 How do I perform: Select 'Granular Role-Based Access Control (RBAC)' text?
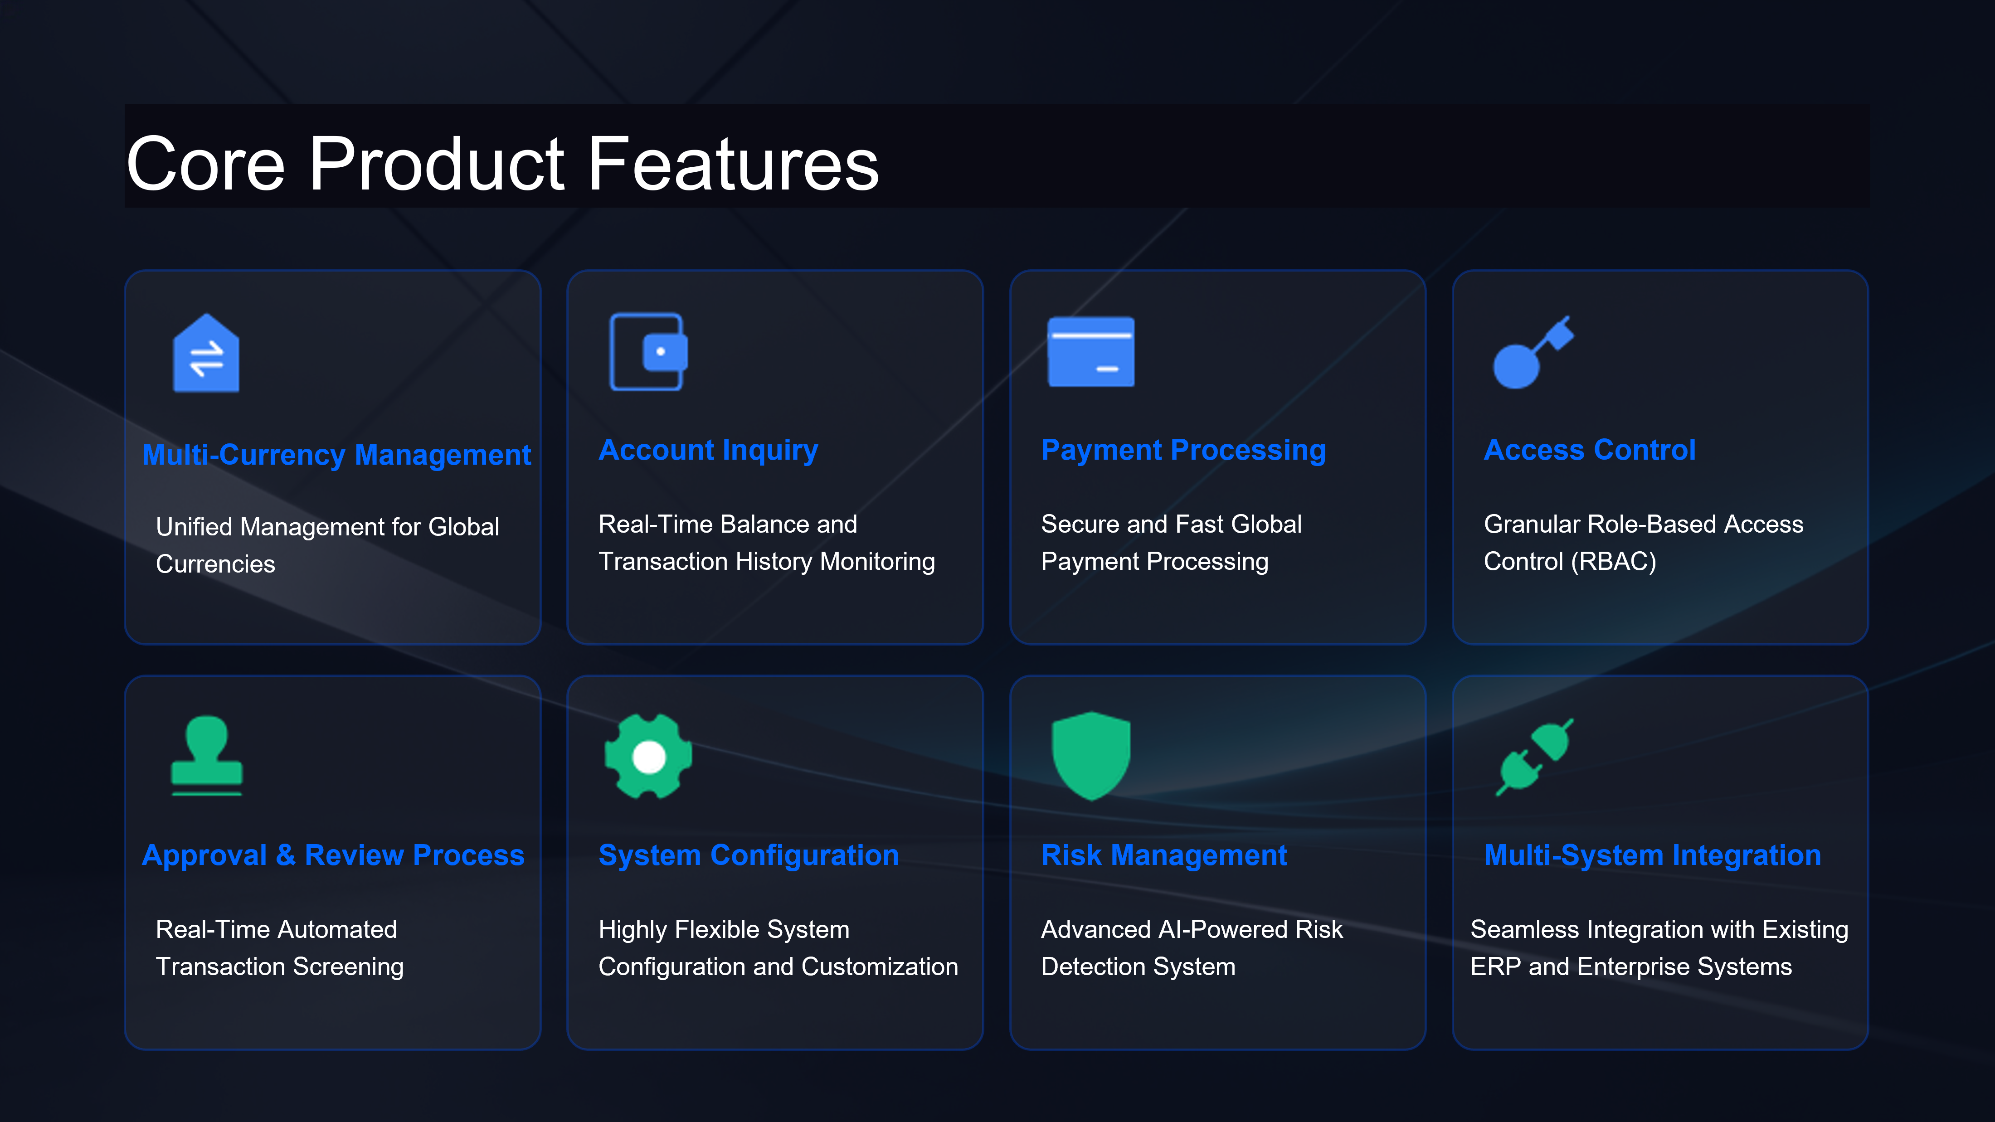pyautogui.click(x=1643, y=542)
